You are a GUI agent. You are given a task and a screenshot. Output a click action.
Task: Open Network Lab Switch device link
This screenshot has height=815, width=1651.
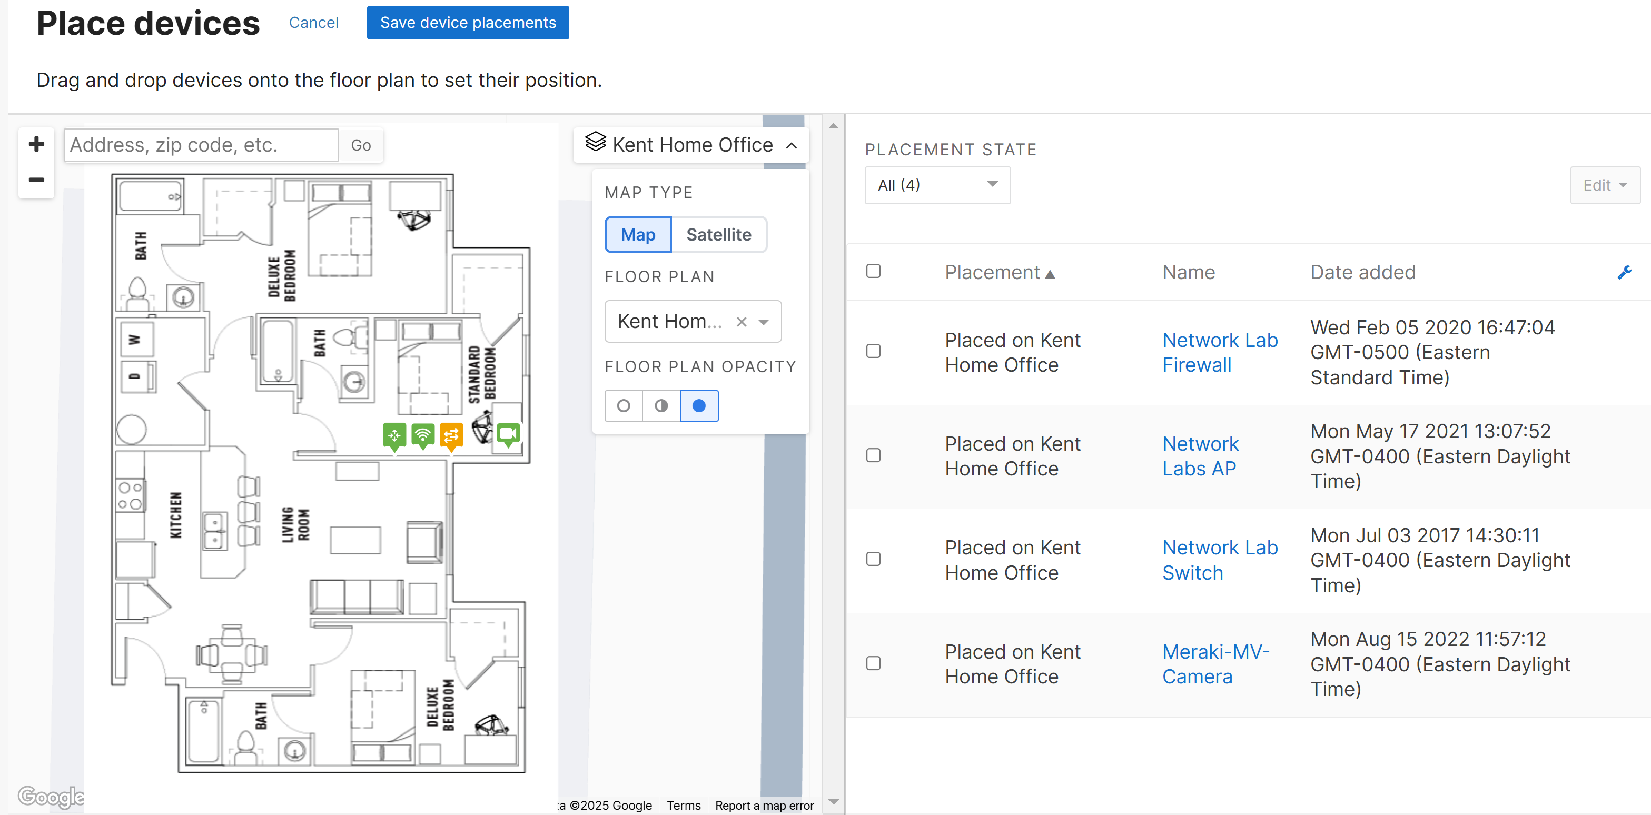(1220, 560)
